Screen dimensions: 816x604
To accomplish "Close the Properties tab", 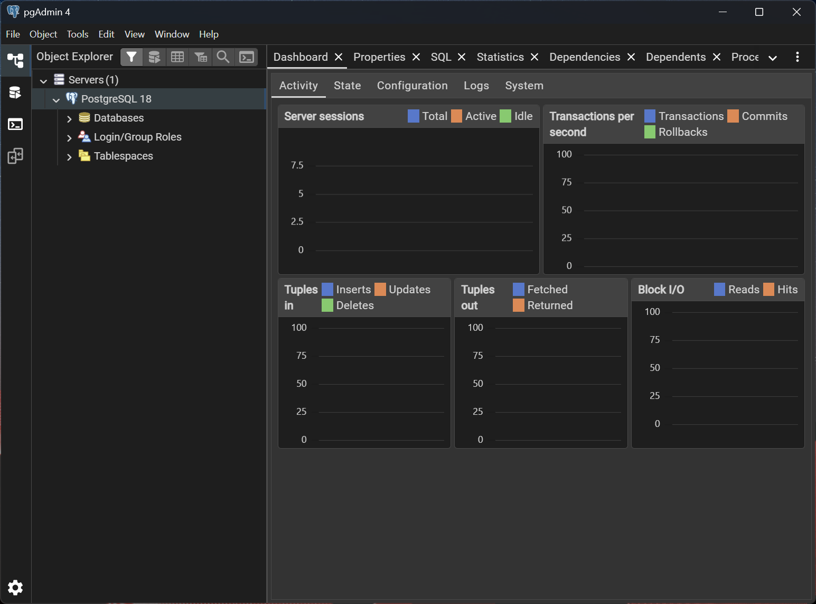I will click(416, 57).
